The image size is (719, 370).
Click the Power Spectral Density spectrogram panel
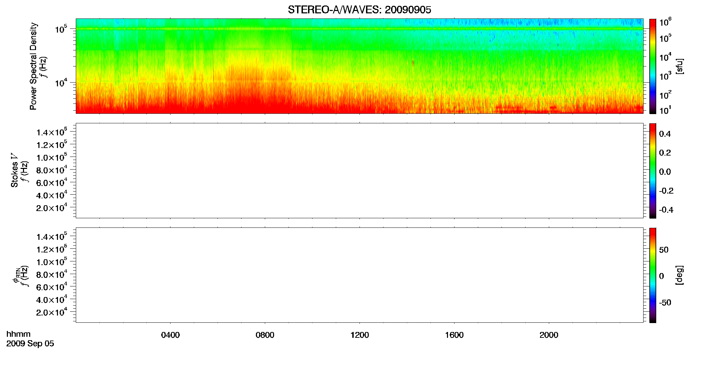(x=359, y=66)
